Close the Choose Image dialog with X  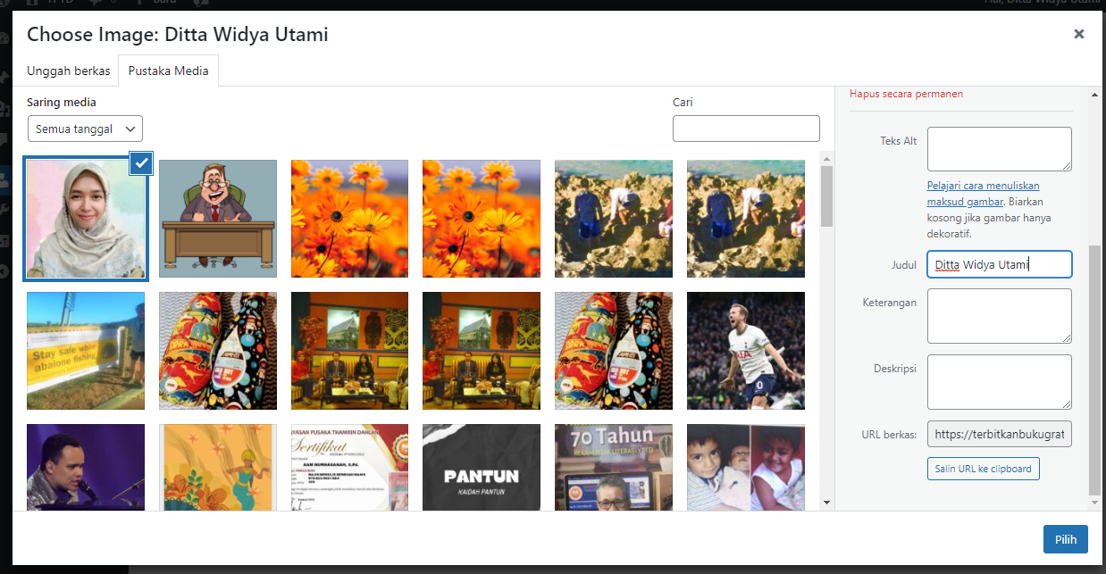coord(1078,34)
